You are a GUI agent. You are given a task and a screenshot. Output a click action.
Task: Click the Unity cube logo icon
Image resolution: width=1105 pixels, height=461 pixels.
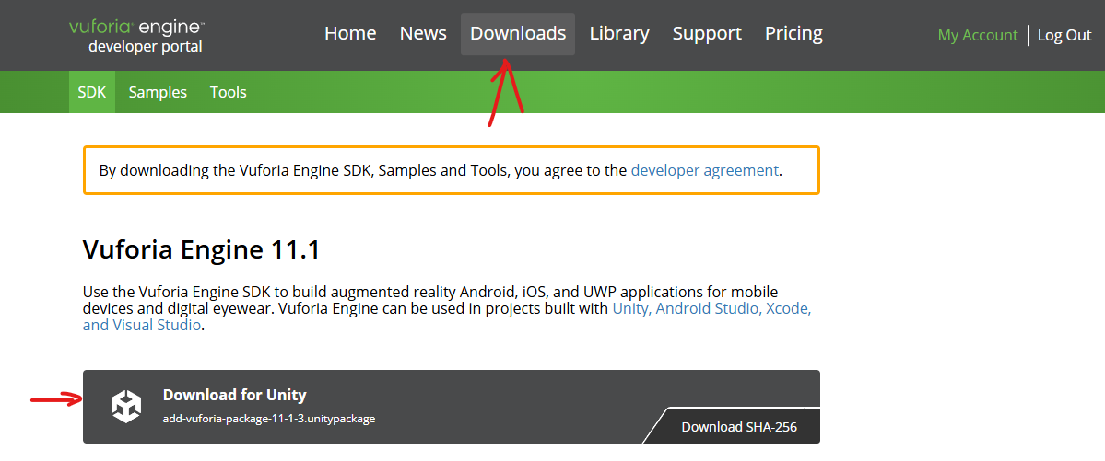126,407
